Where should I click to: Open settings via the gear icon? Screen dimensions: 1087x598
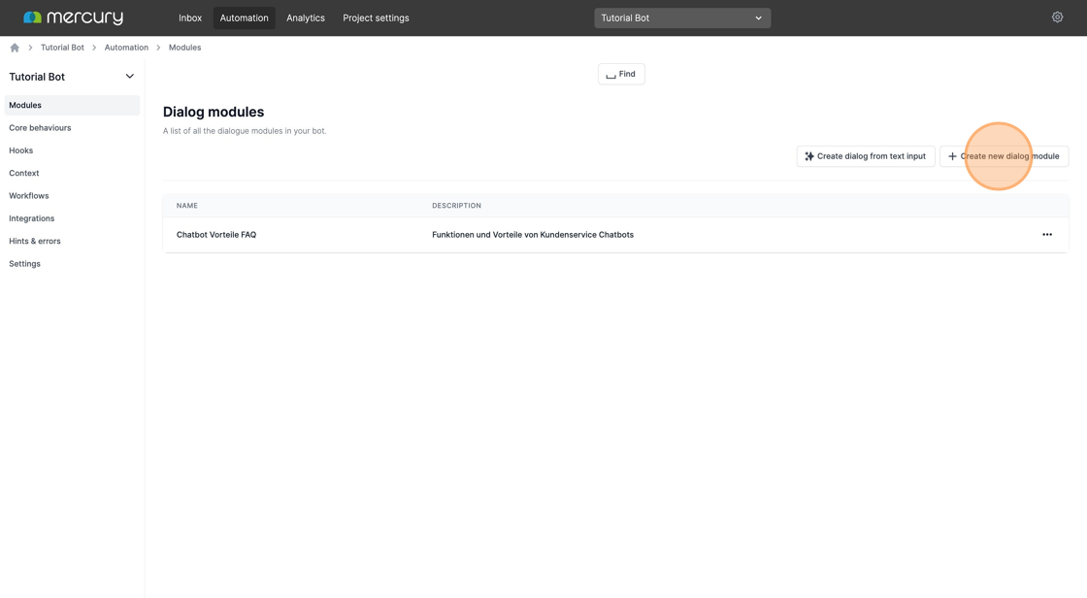pos(1057,17)
